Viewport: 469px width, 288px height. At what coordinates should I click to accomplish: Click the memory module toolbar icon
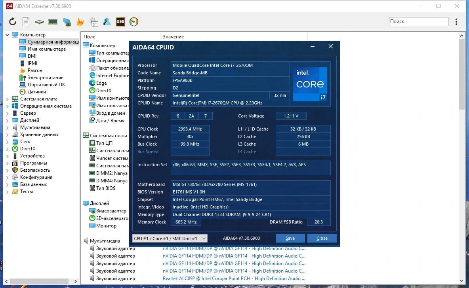(53, 21)
